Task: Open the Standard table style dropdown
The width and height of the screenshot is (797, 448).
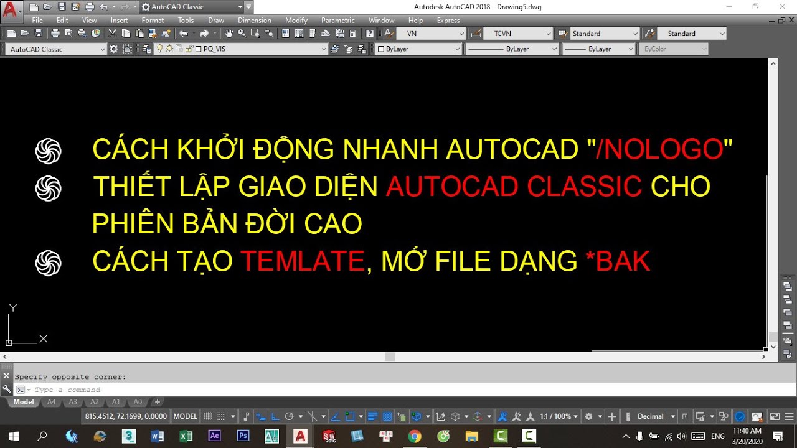Action: pos(605,34)
